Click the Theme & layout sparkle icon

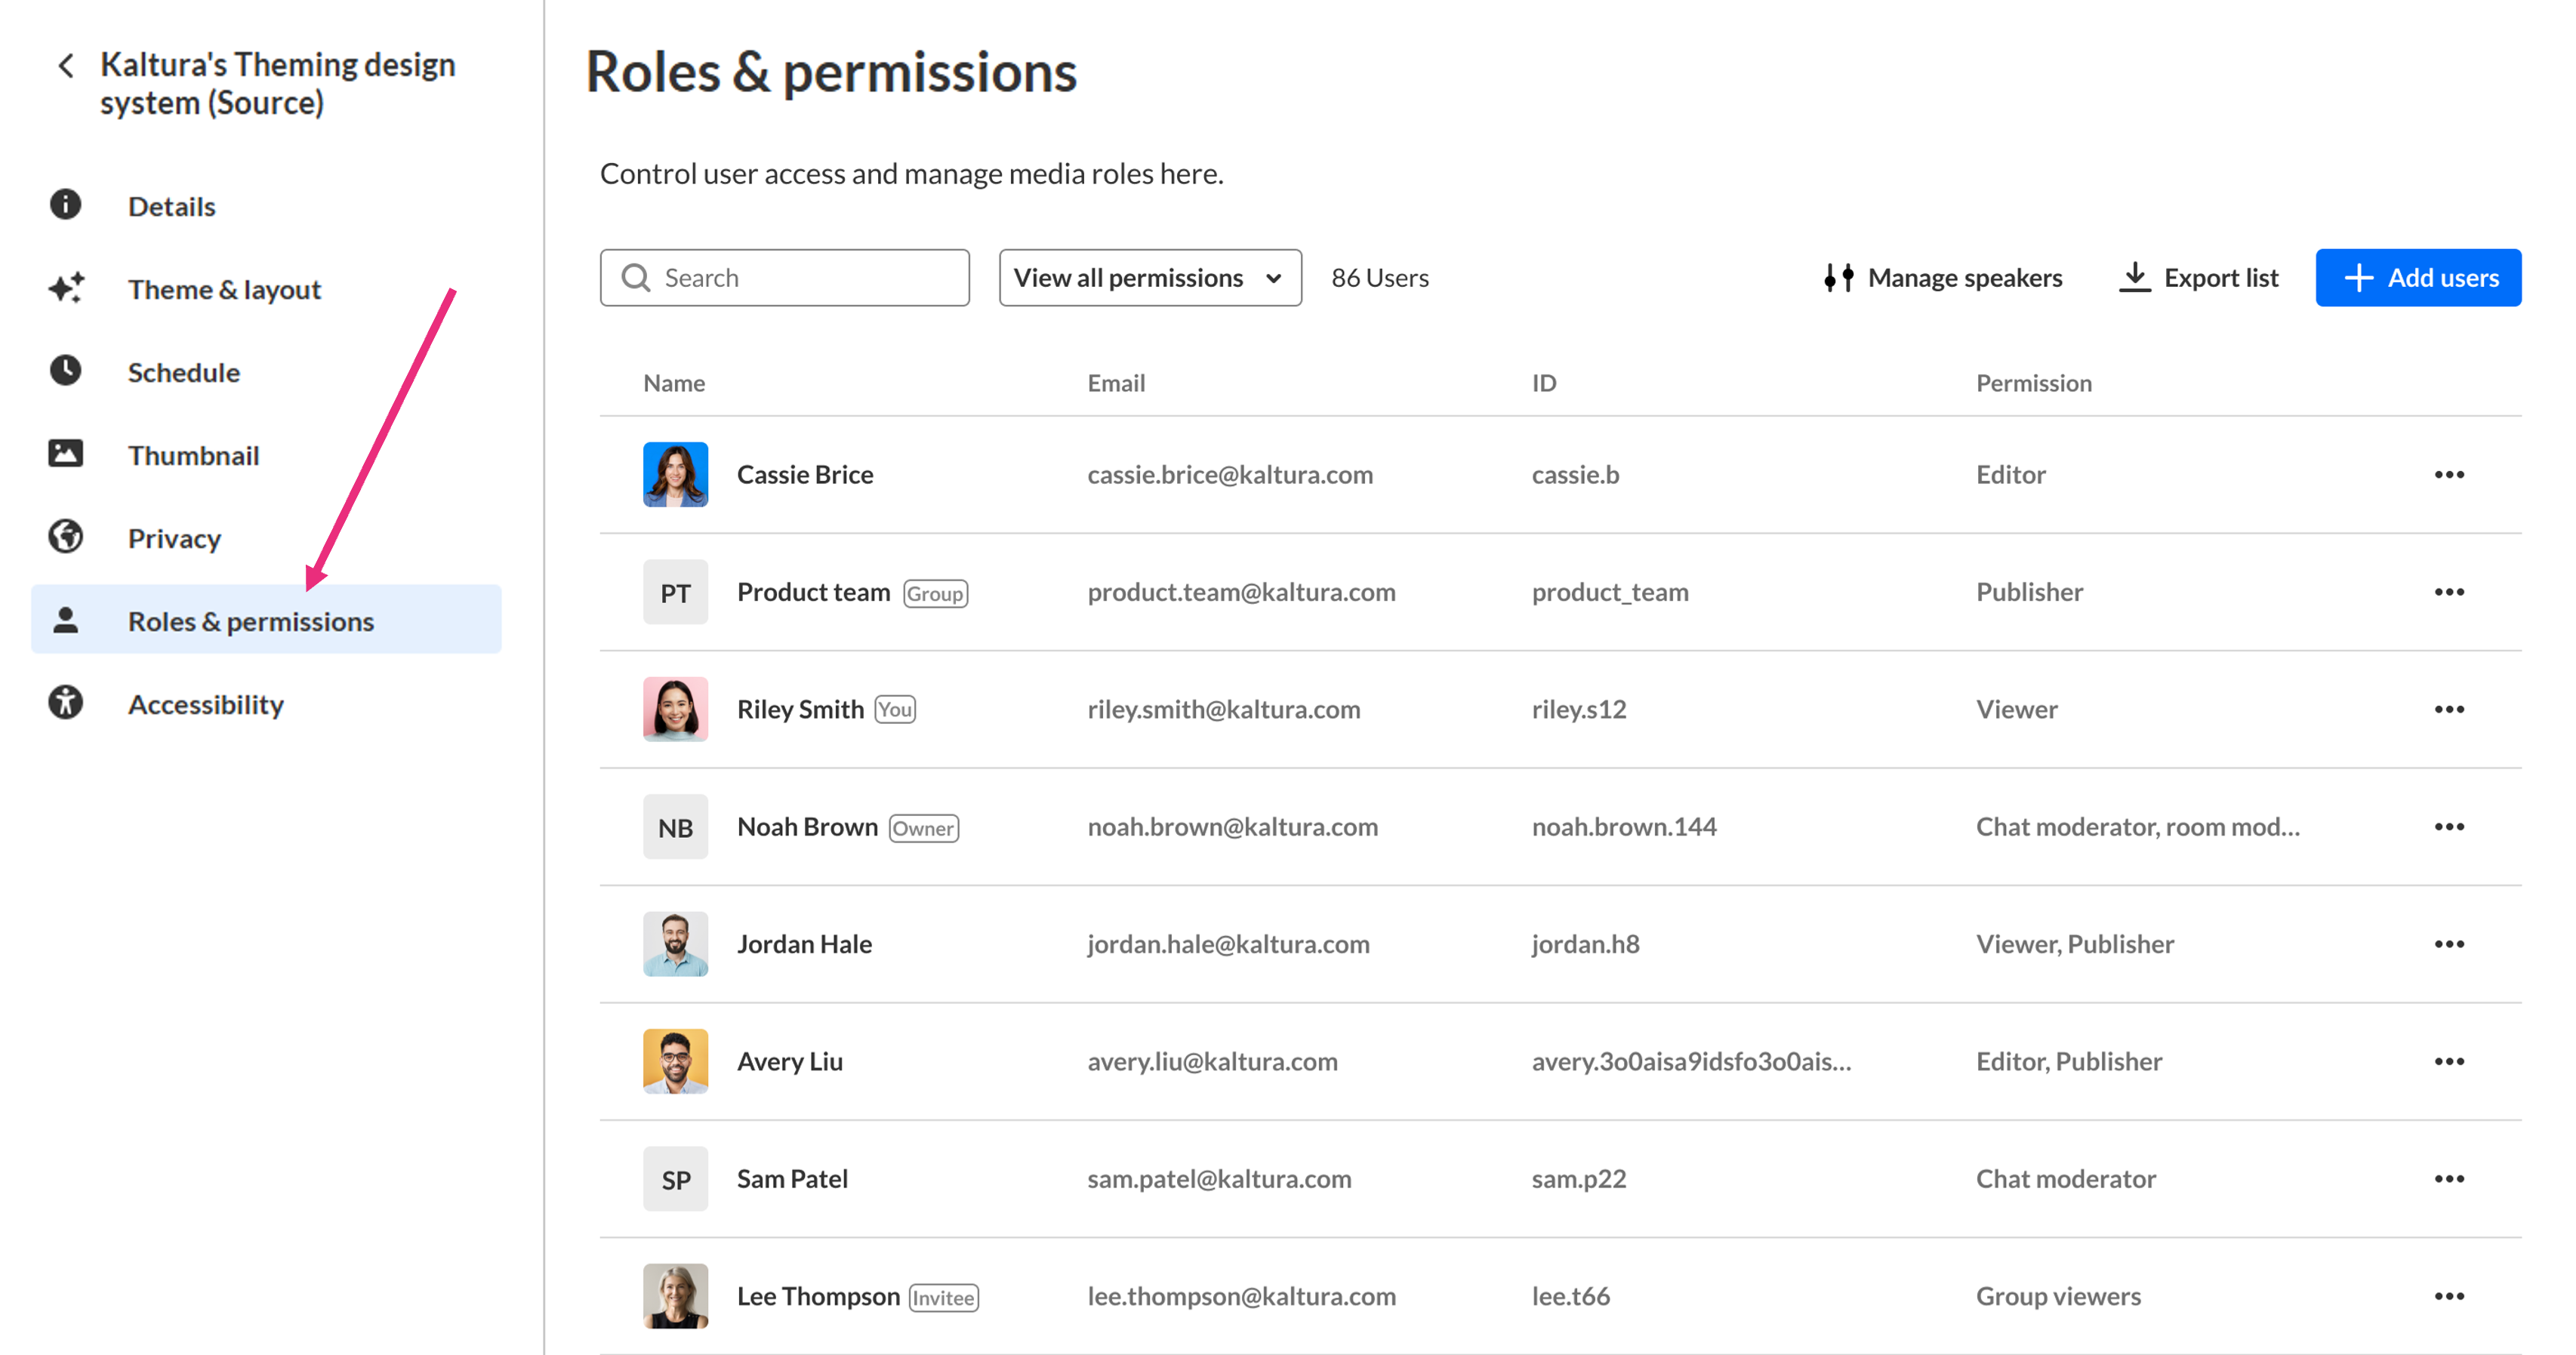point(66,288)
